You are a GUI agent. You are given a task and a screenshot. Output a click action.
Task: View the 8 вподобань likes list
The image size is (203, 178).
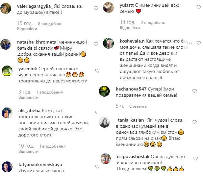point(50,24)
